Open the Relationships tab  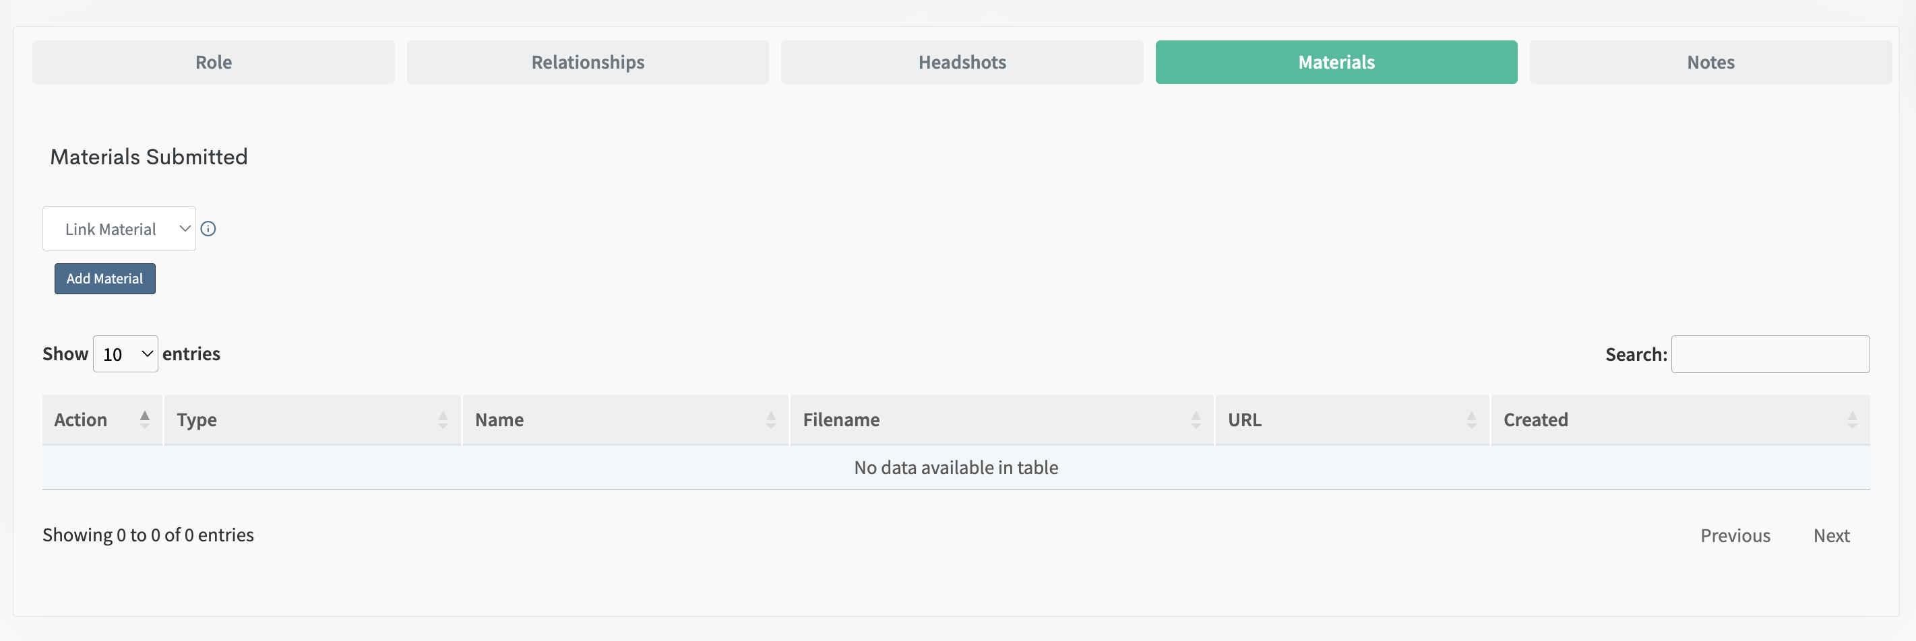click(x=588, y=63)
